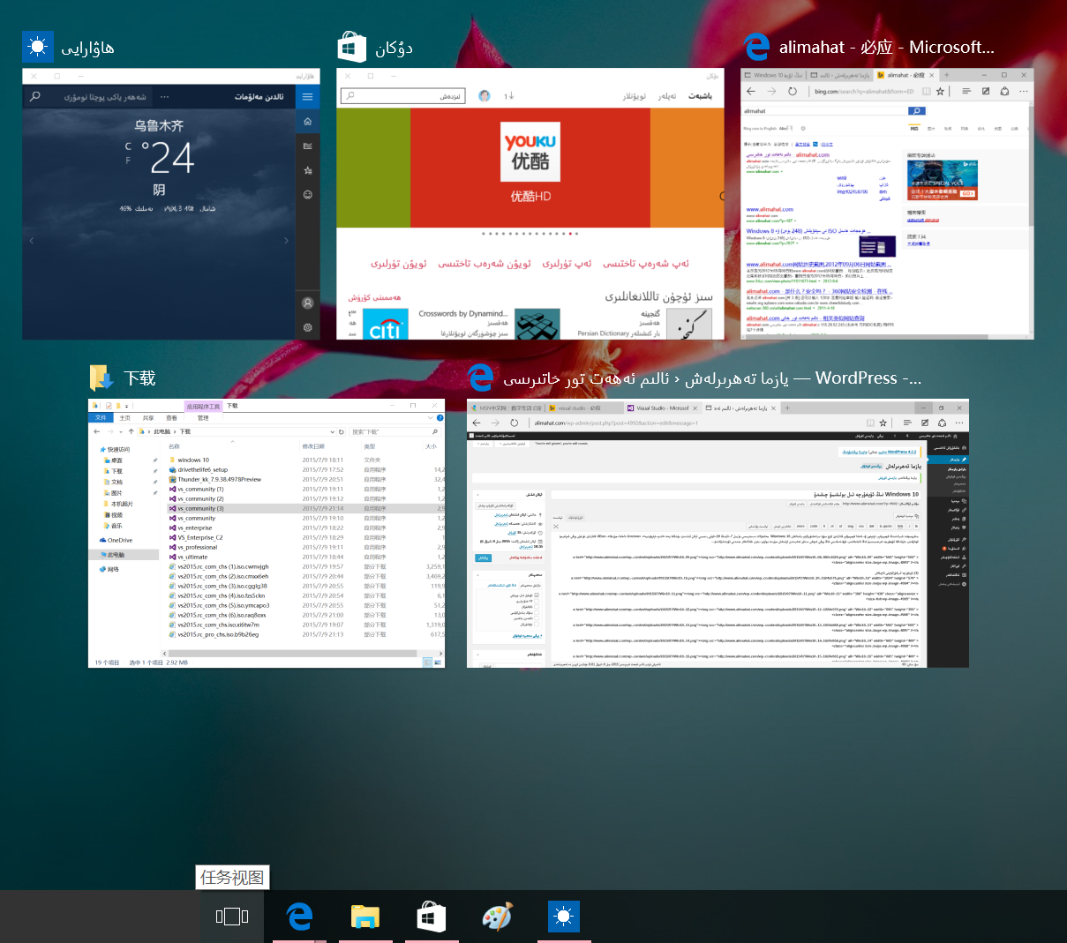
Task: Open the Paint palette taskbar icon
Action: click(497, 917)
